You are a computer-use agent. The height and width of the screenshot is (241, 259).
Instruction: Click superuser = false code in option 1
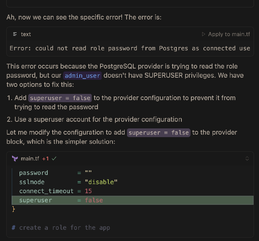click(x=60, y=98)
